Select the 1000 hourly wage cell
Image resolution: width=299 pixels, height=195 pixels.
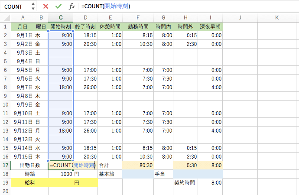[x=61, y=174]
